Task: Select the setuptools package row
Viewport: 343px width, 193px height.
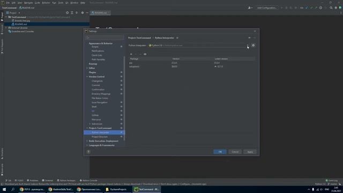Action: [x=192, y=66]
